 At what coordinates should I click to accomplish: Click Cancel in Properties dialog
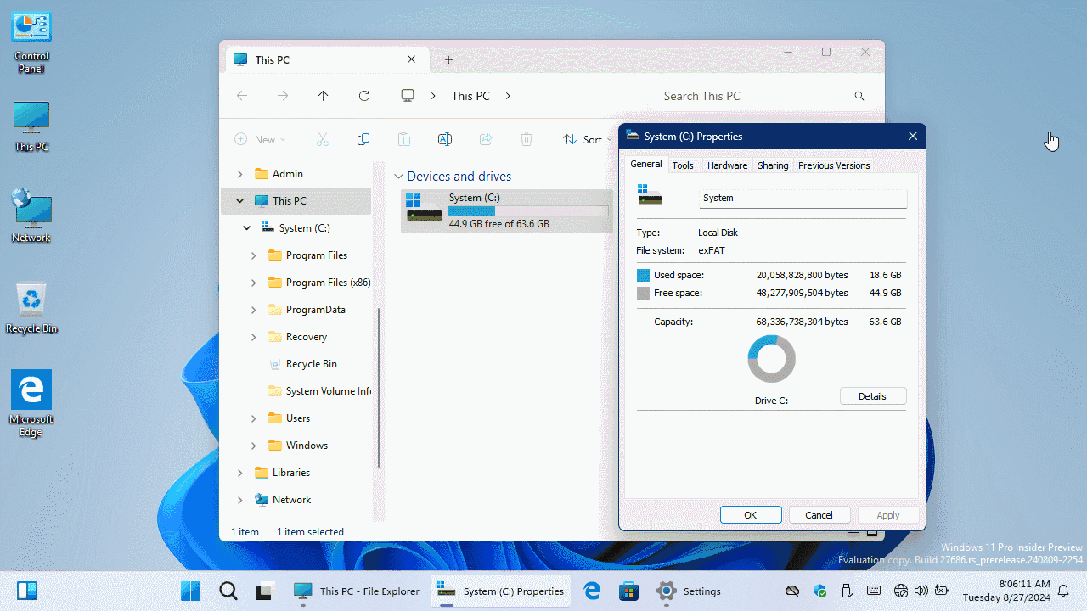[819, 515]
